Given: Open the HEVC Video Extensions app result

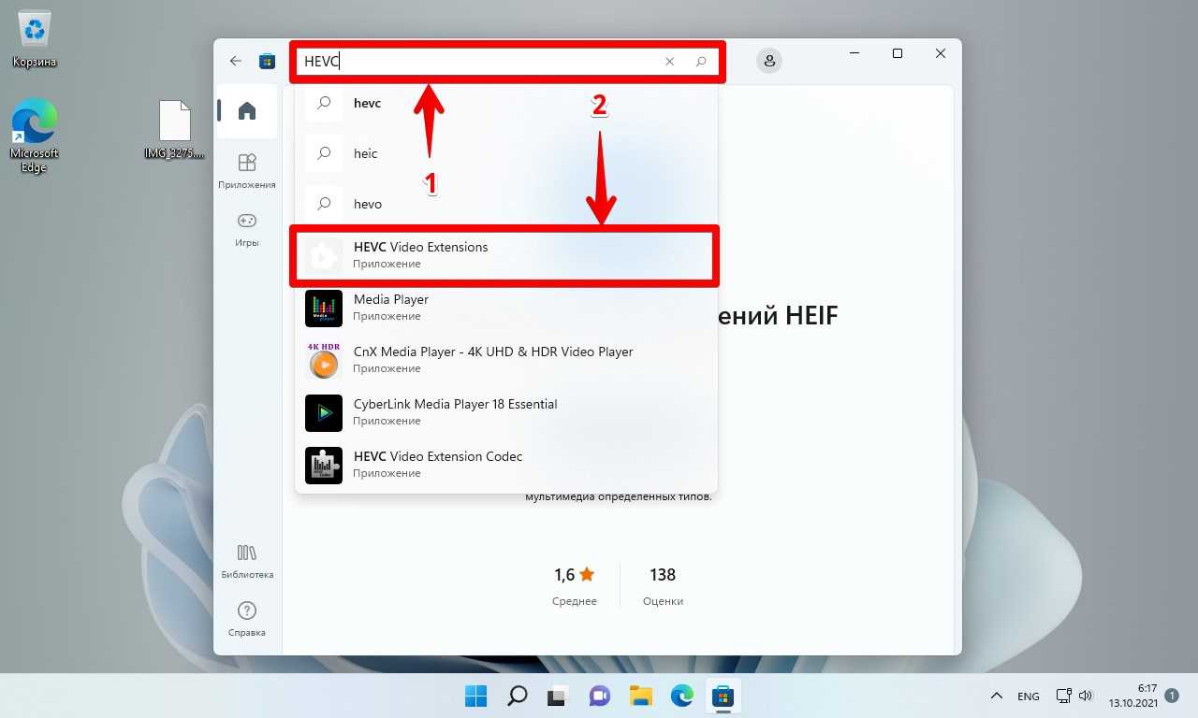Looking at the screenshot, I should pyautogui.click(x=506, y=254).
